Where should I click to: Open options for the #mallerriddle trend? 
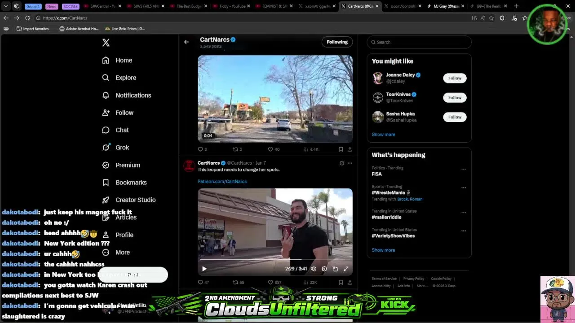tap(464, 212)
